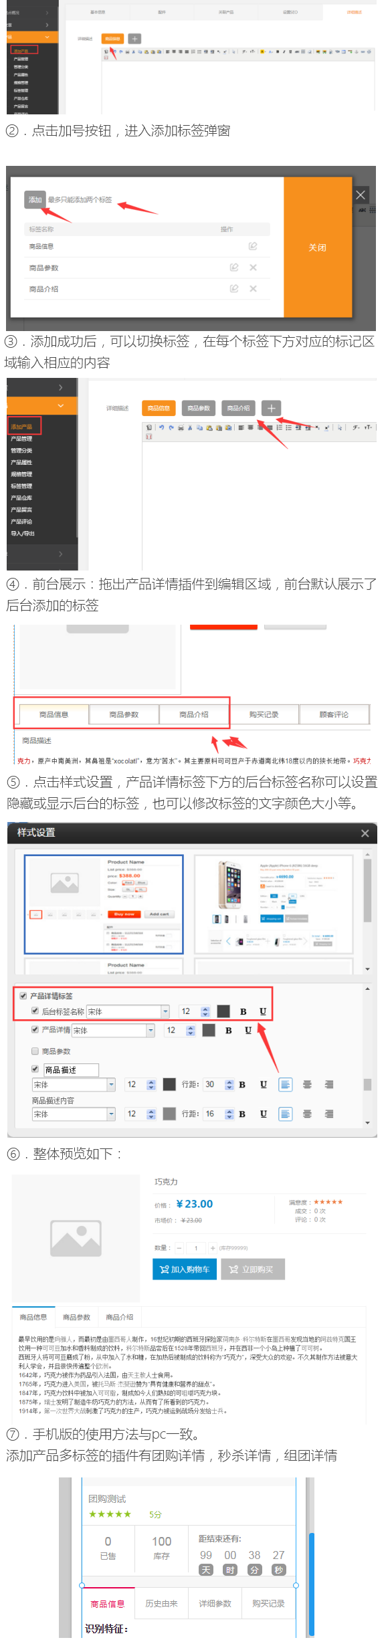The image size is (392, 1650).
Task: Open the 商品参数 tab in preview
Action: pyautogui.click(x=76, y=1317)
